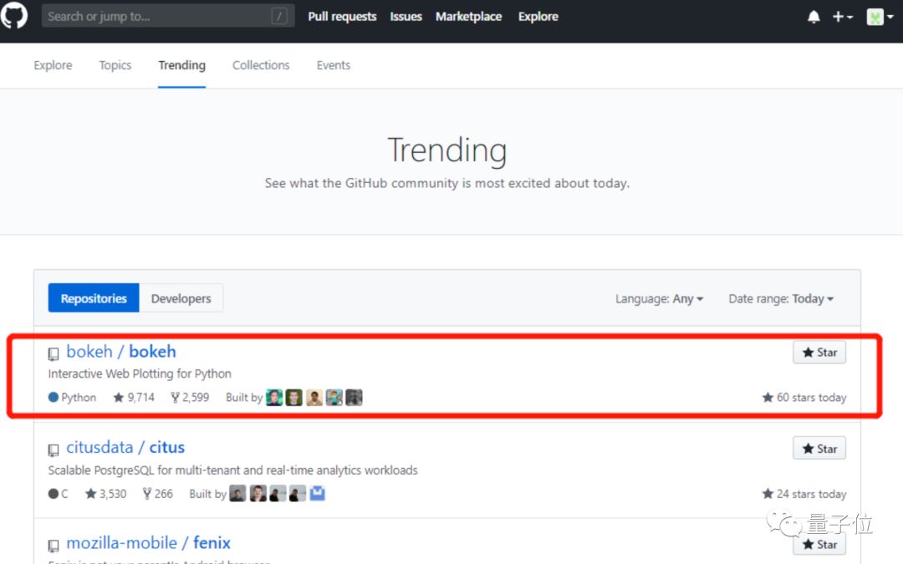
Task: Switch to the Explore sub-tab
Action: click(53, 65)
